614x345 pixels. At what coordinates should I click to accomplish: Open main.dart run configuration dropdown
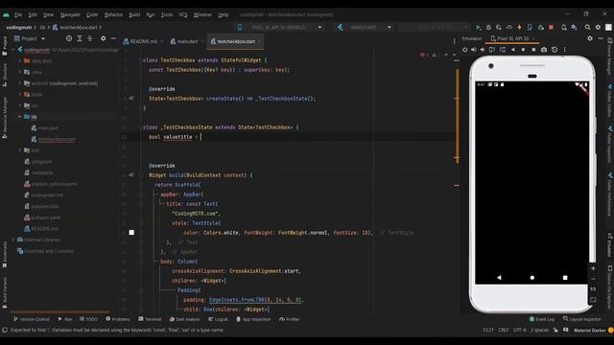[x=364, y=28]
